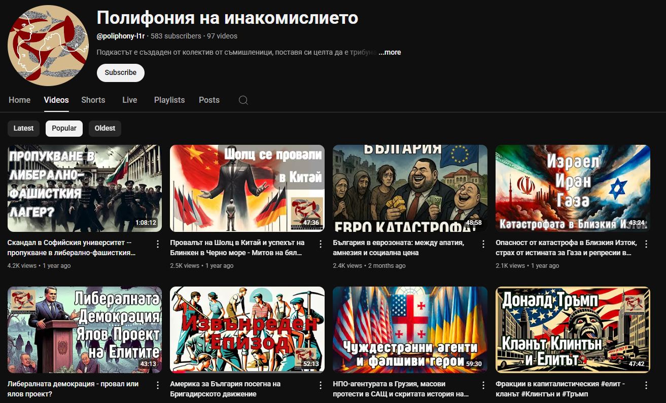Expand channel description with ...more
666x403 pixels.
click(x=390, y=52)
